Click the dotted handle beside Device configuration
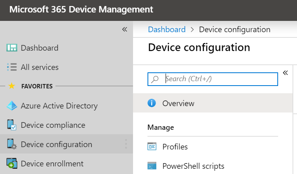Viewport: 297px width, 174px height. coord(126,144)
